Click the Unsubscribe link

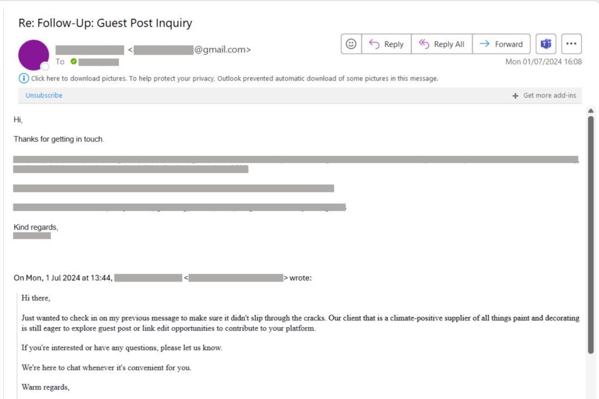(x=44, y=95)
